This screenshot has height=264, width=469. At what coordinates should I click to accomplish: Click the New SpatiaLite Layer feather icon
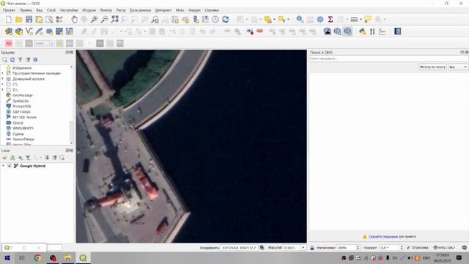(x=39, y=31)
